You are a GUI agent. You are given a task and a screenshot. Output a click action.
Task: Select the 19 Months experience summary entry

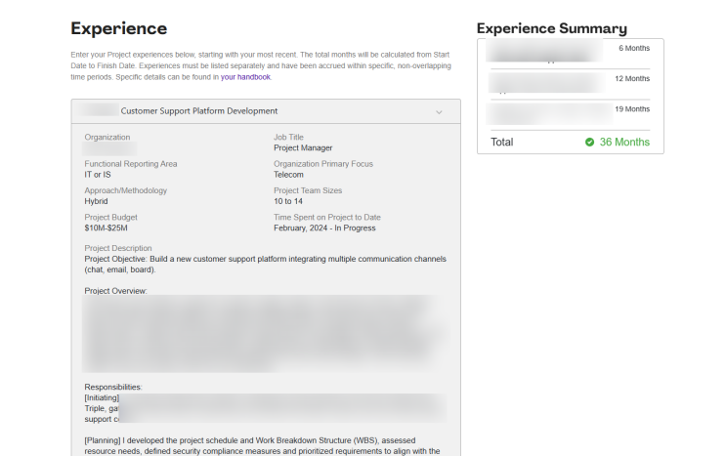(570, 110)
